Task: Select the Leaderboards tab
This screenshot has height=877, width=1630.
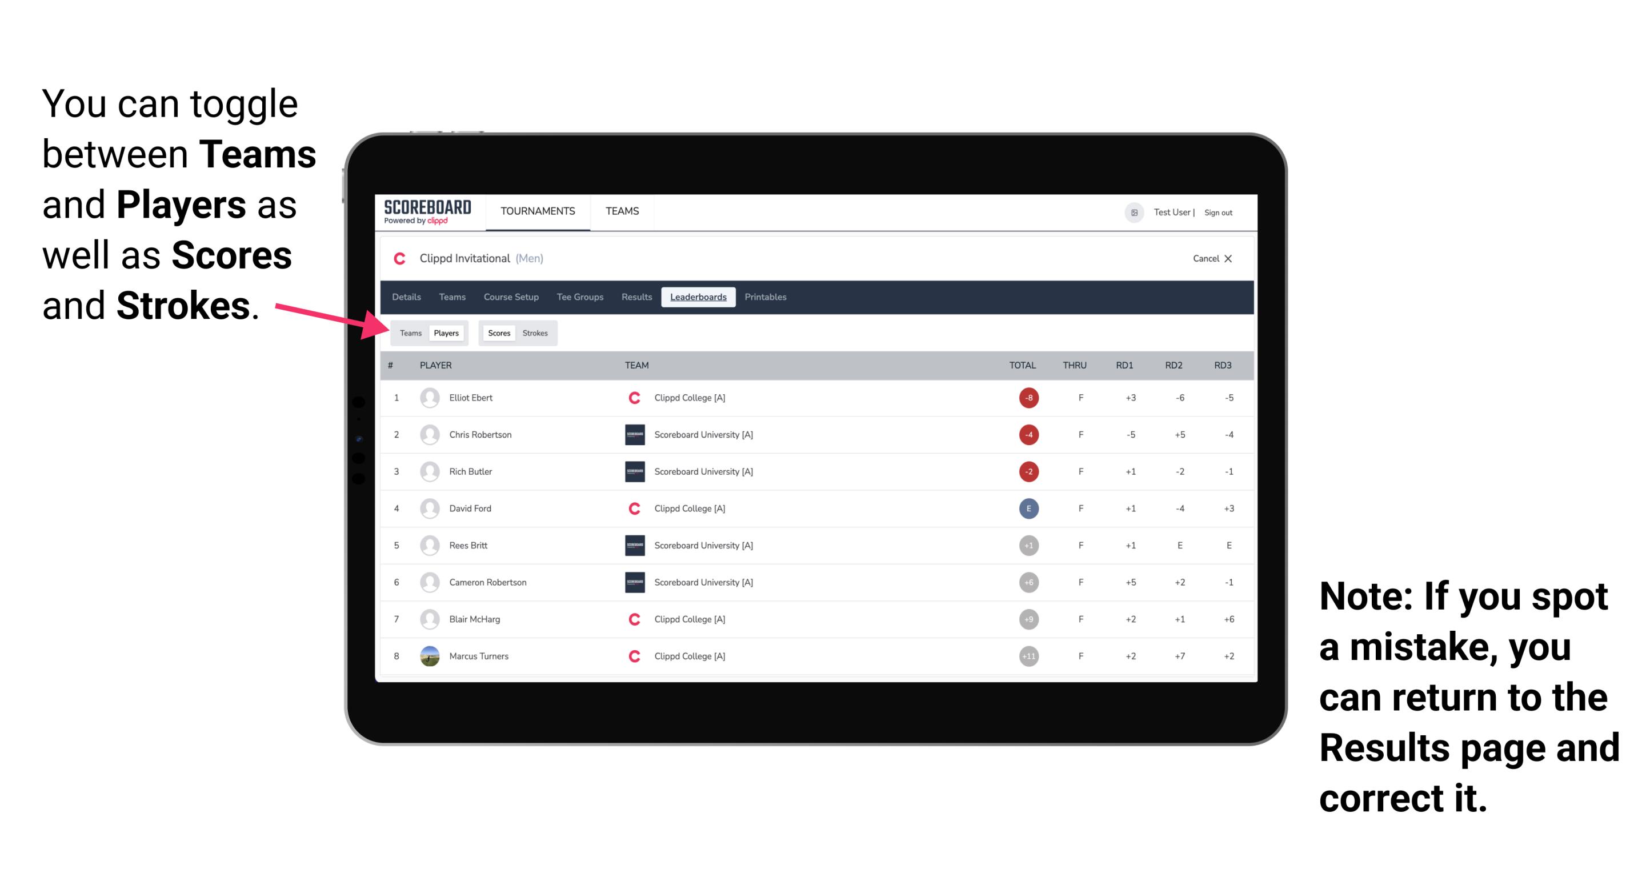Action: tap(698, 297)
